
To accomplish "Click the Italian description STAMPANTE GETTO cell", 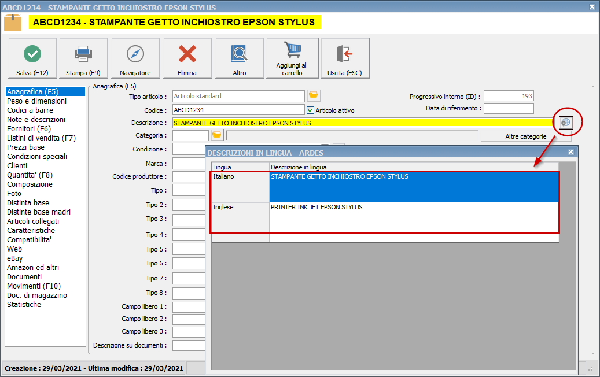I will 414,187.
